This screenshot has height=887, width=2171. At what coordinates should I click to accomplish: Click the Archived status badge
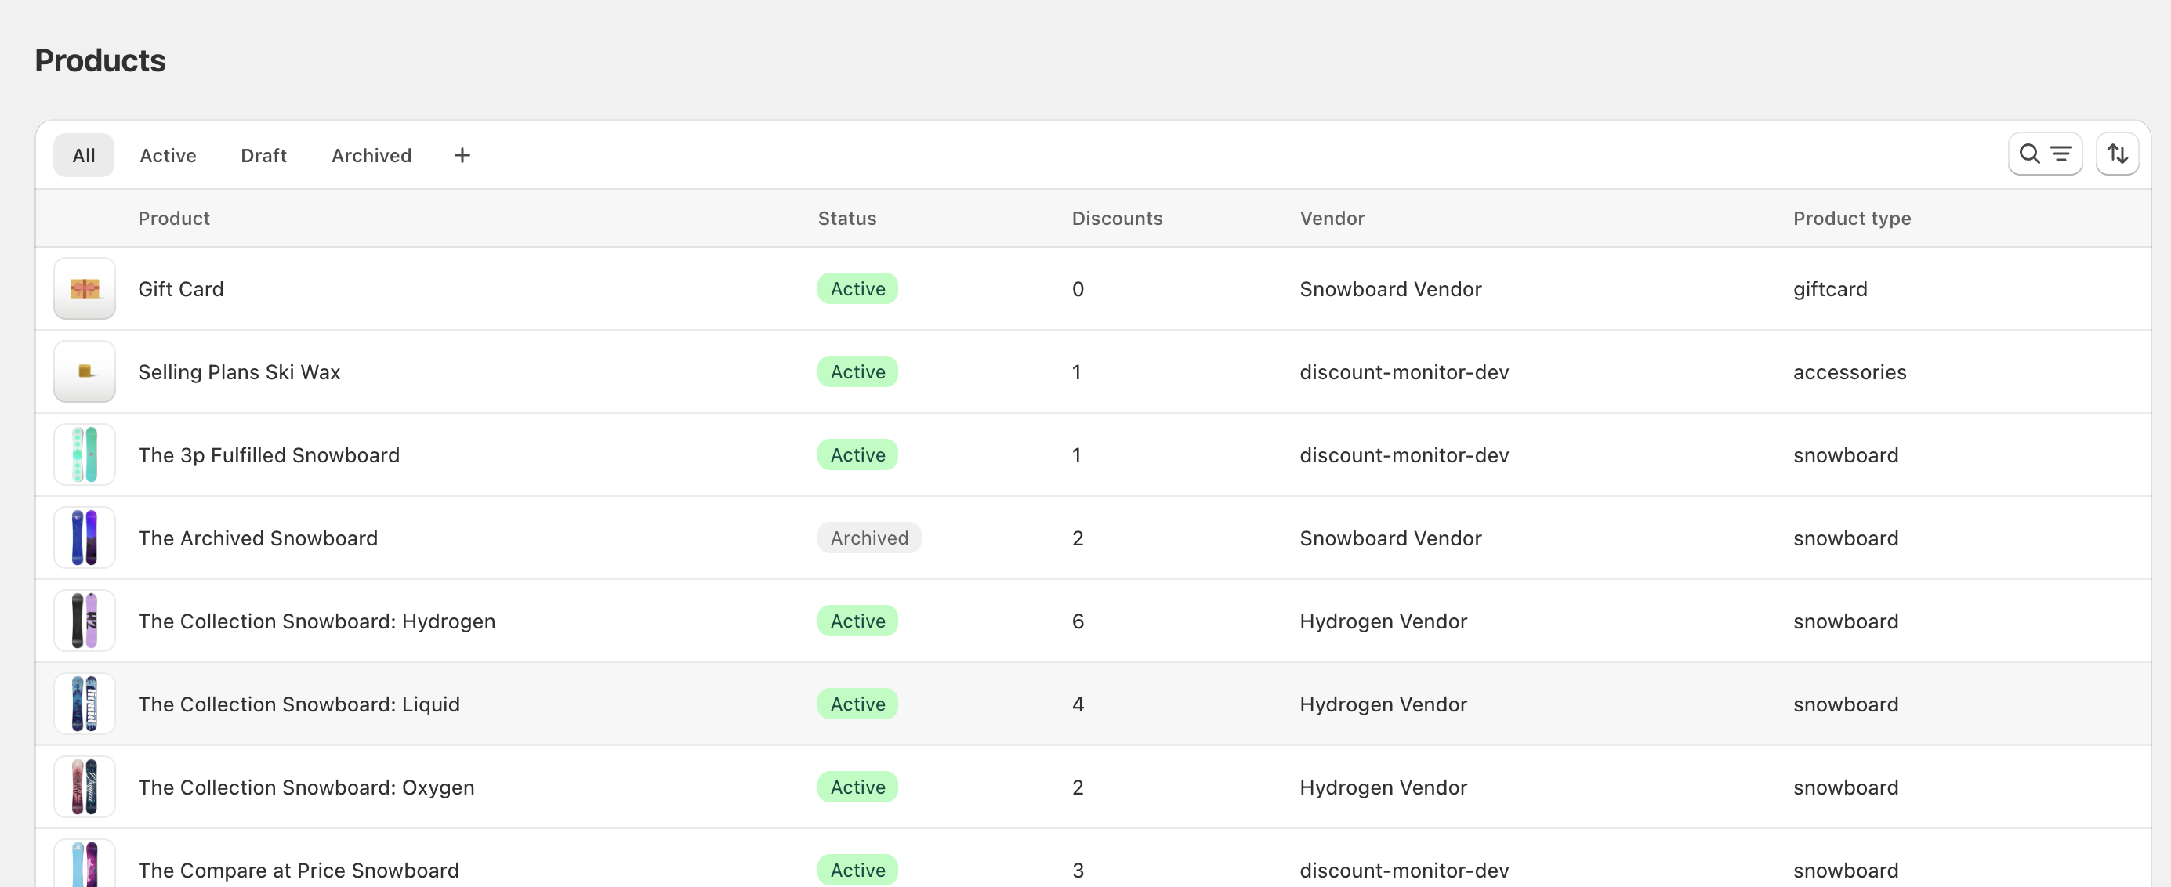point(868,538)
